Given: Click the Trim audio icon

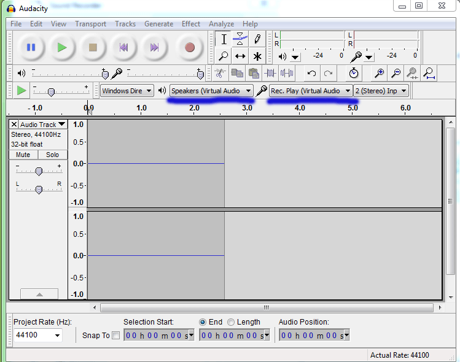Looking at the screenshot, I should (x=270, y=73).
